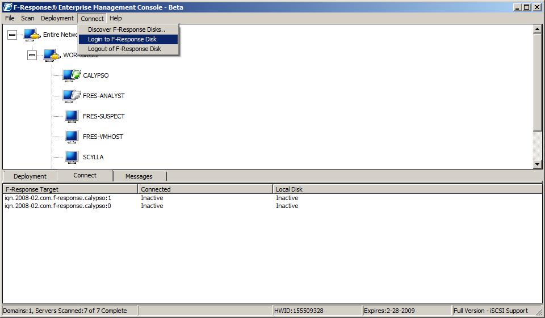Open the Scan menu
The height and width of the screenshot is (318, 545).
(x=28, y=18)
